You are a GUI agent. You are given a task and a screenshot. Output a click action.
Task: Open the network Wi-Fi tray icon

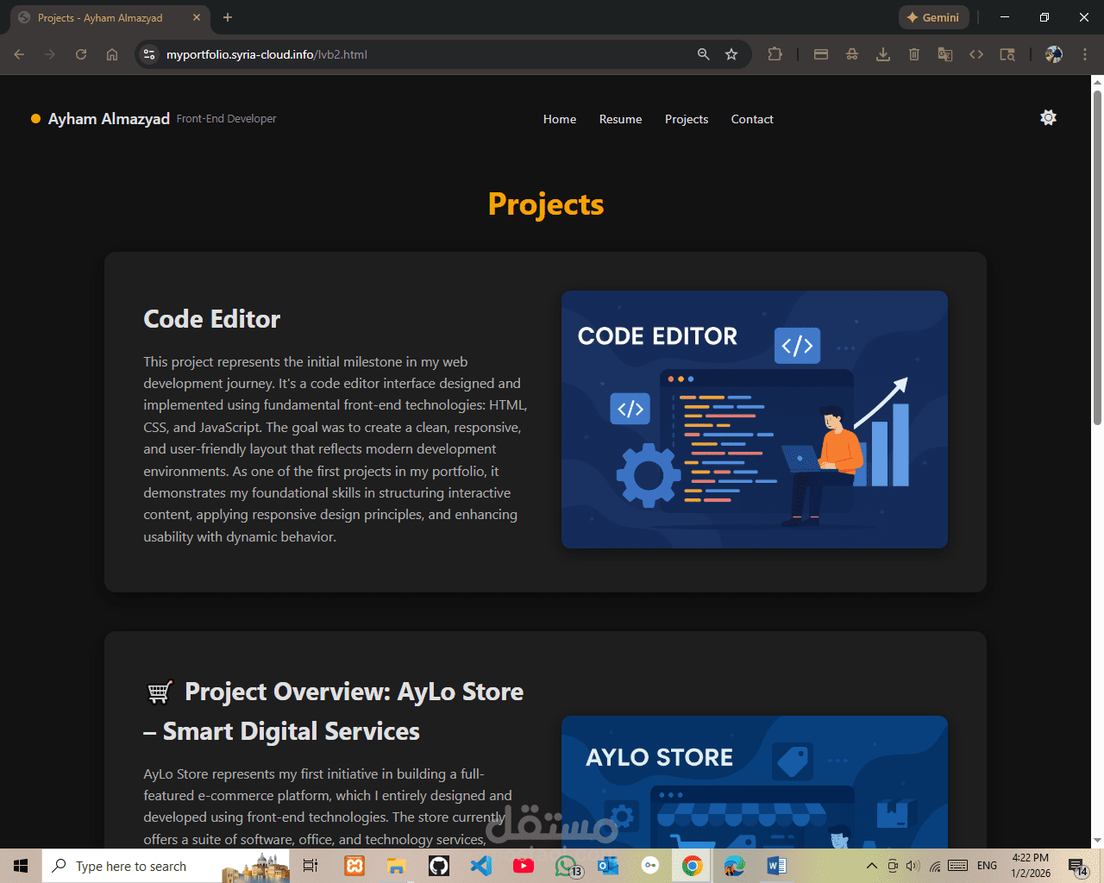[935, 866]
